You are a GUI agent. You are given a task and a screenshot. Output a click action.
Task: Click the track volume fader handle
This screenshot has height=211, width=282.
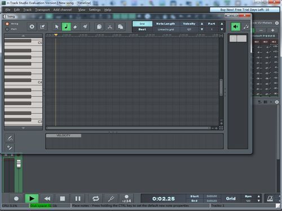19,164
